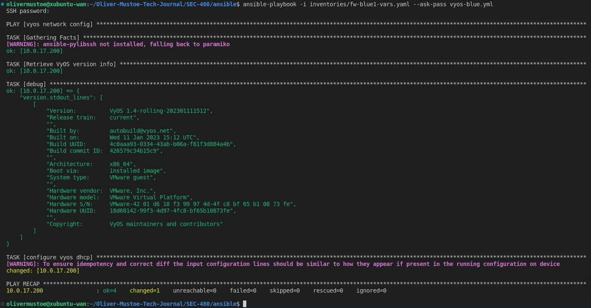Click the "ok: [10.0.17.200]" under Gathering Facts
This screenshot has width=591, height=308.
(35, 51)
